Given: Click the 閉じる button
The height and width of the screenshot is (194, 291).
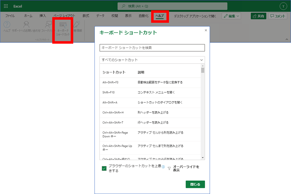Looking at the screenshot, I should [x=195, y=184].
